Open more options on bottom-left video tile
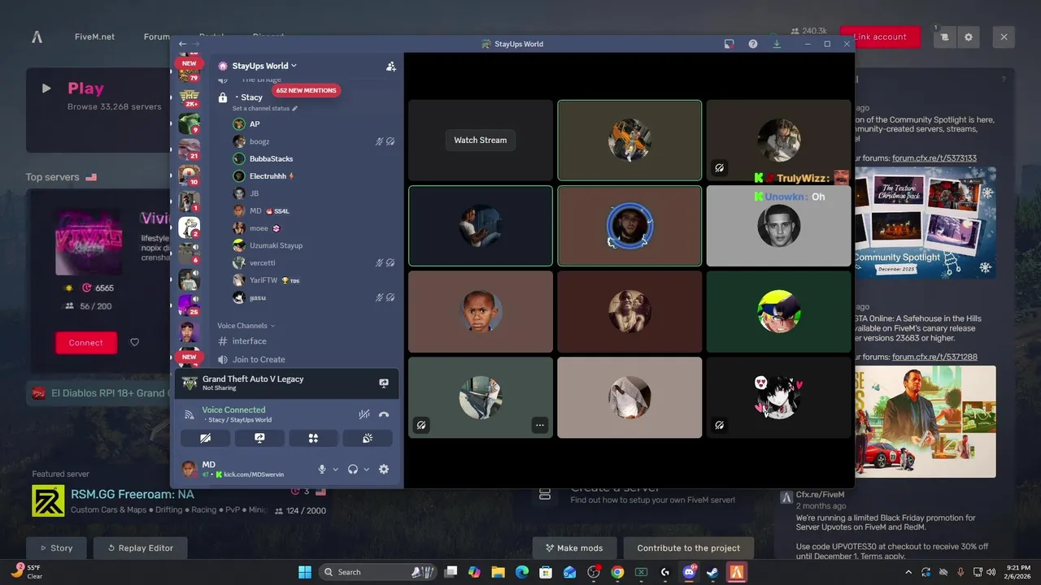This screenshot has width=1041, height=585. (540, 424)
